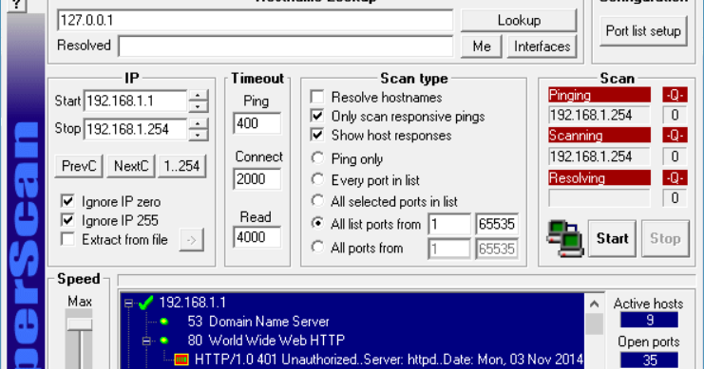Screen dimensions: 704x369
Task: Collapse the 192.168.1.1 tree node
Action: (x=129, y=304)
